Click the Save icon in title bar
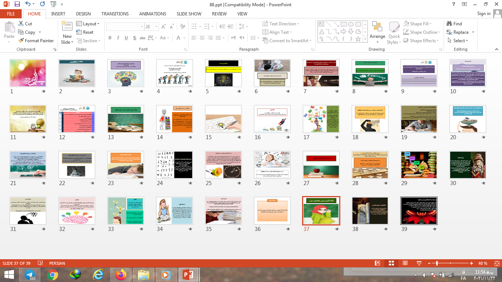Image resolution: width=502 pixels, height=282 pixels. click(x=17, y=4)
